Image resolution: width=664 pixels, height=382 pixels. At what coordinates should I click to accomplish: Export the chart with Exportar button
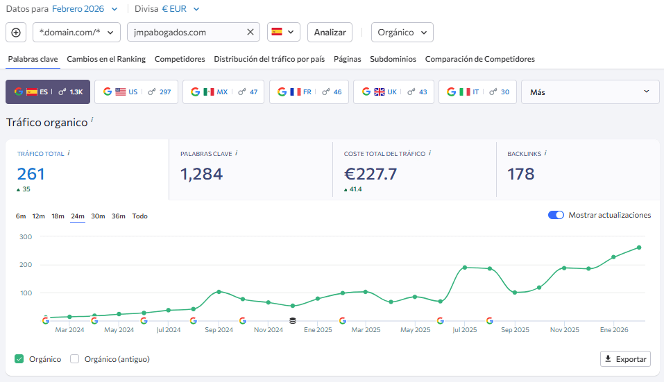625,359
